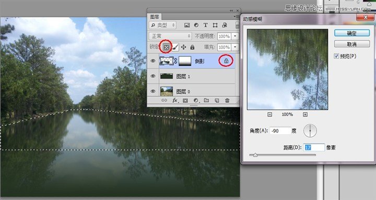Zoom out the blur preview

[x=270, y=115]
